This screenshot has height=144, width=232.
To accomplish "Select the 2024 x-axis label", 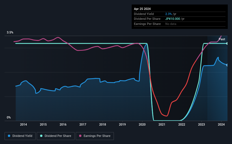I will pos(221,124).
